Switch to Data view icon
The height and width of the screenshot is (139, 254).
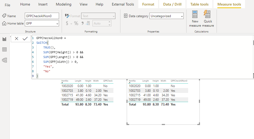(4, 50)
